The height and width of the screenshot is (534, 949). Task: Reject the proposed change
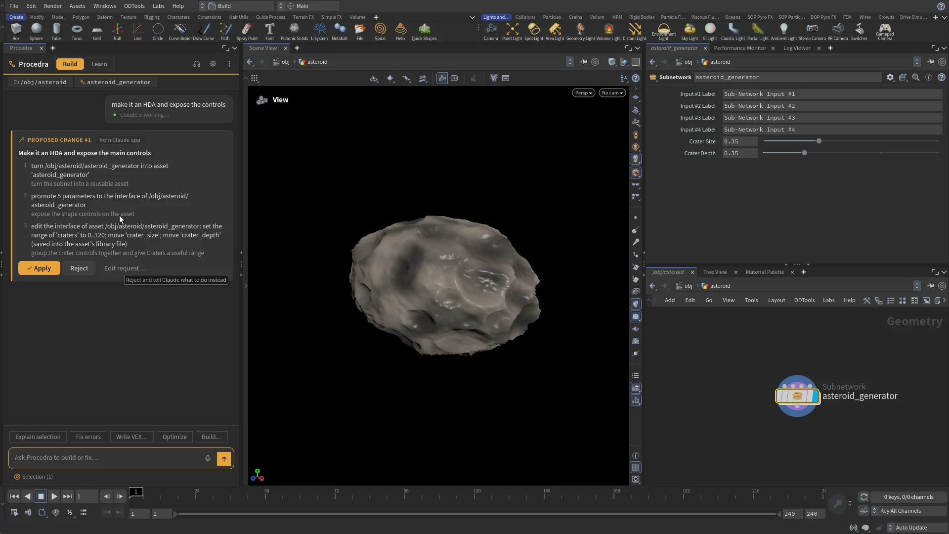(x=79, y=268)
